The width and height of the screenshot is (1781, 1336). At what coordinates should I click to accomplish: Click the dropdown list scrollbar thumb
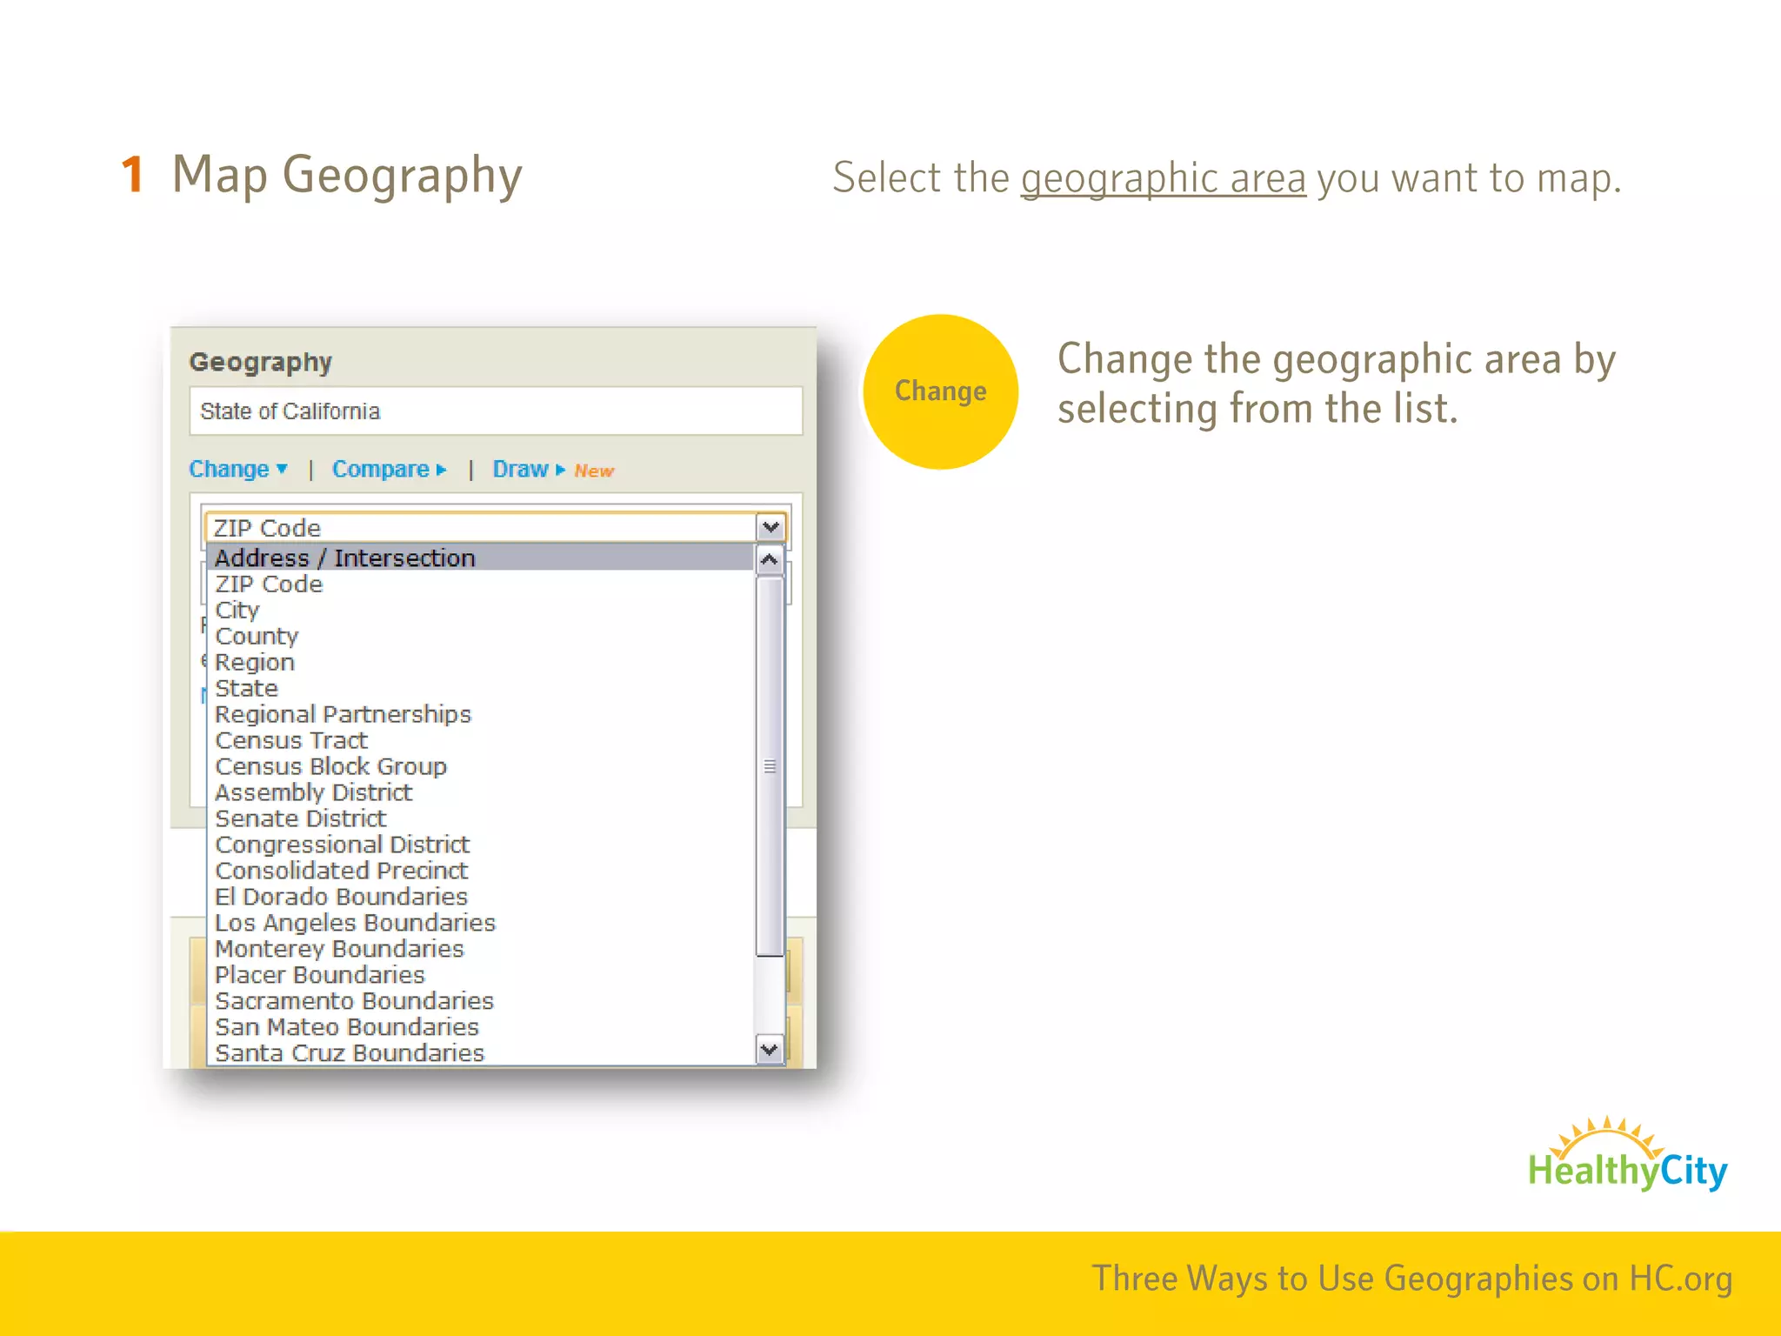point(769,765)
